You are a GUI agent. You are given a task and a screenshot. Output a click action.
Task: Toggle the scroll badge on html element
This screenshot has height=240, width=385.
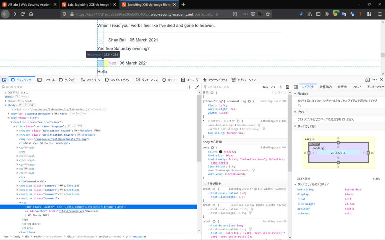coord(22,97)
